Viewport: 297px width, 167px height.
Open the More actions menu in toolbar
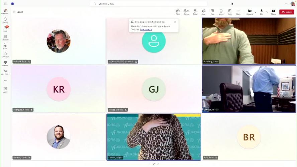(x=238, y=12)
